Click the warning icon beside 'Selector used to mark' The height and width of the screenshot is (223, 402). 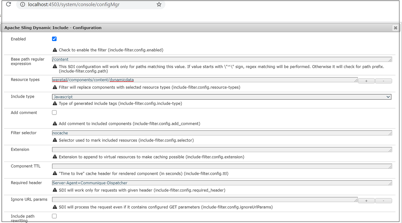pyautogui.click(x=55, y=140)
